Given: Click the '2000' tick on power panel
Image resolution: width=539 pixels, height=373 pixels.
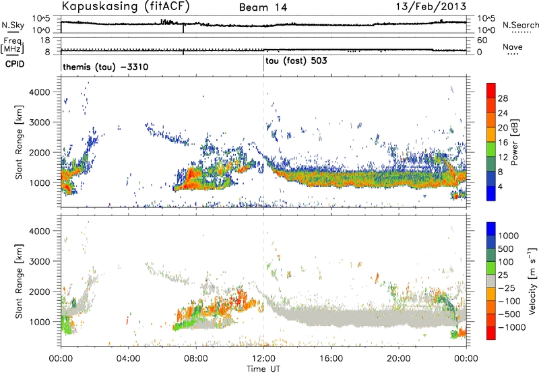Looking at the screenshot, I should (x=40, y=152).
